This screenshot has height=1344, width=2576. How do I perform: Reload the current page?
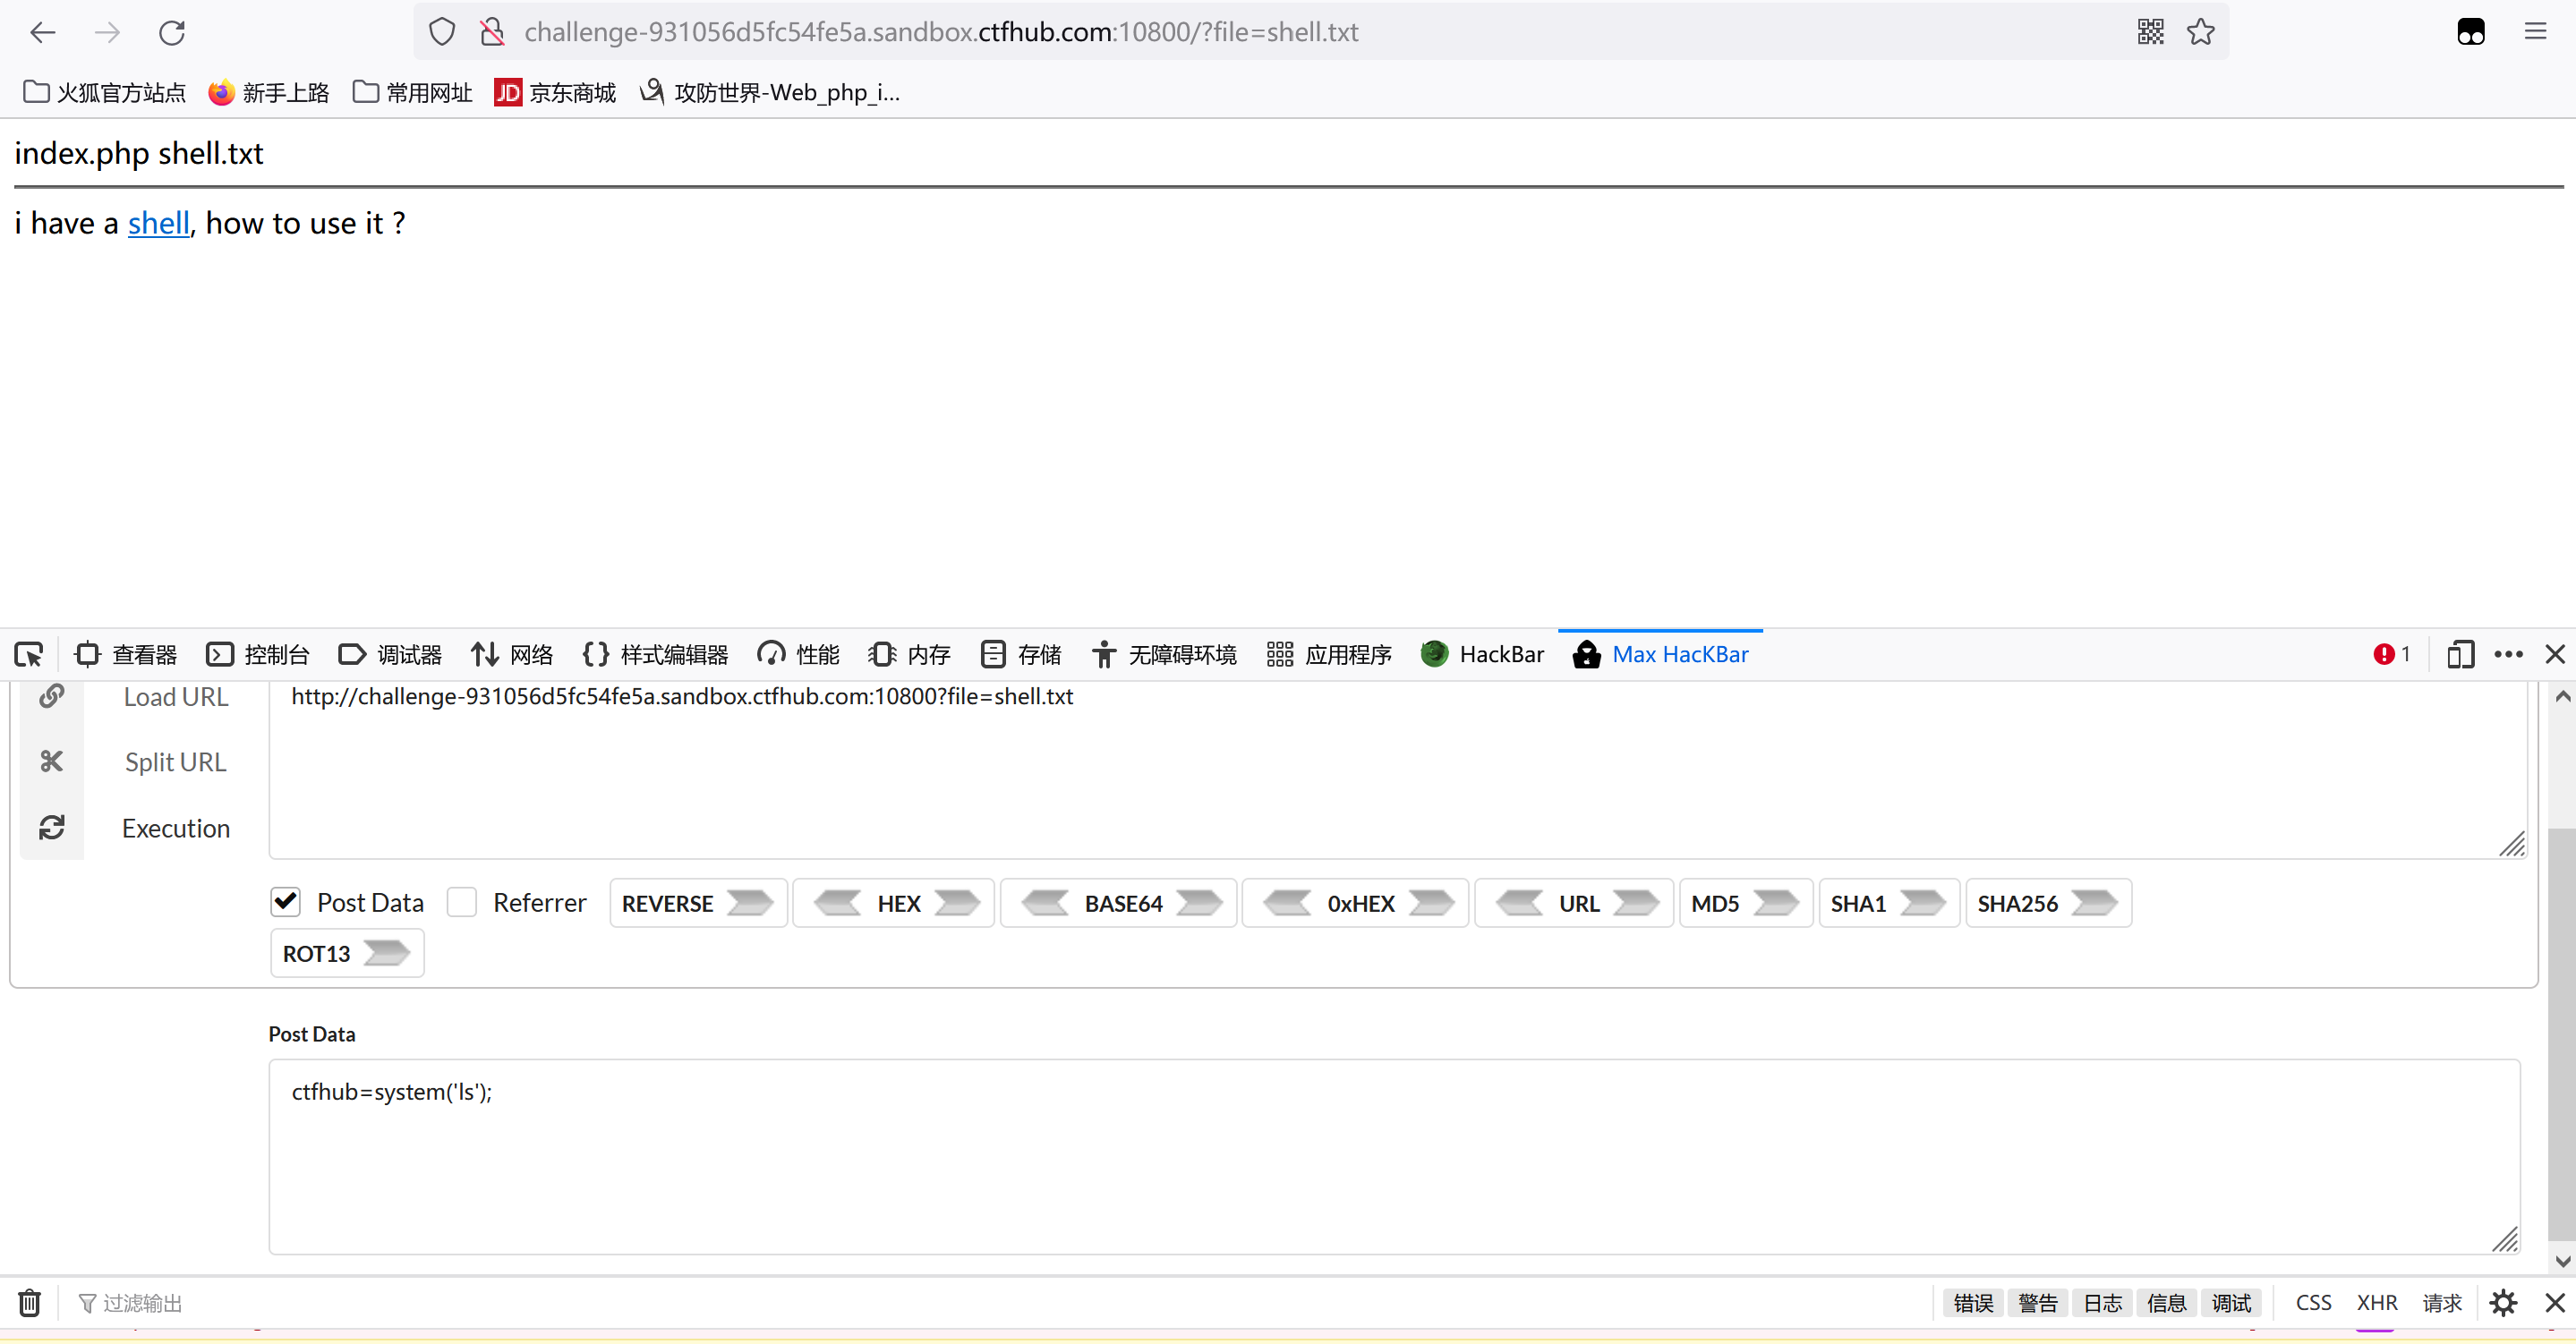tap(172, 32)
